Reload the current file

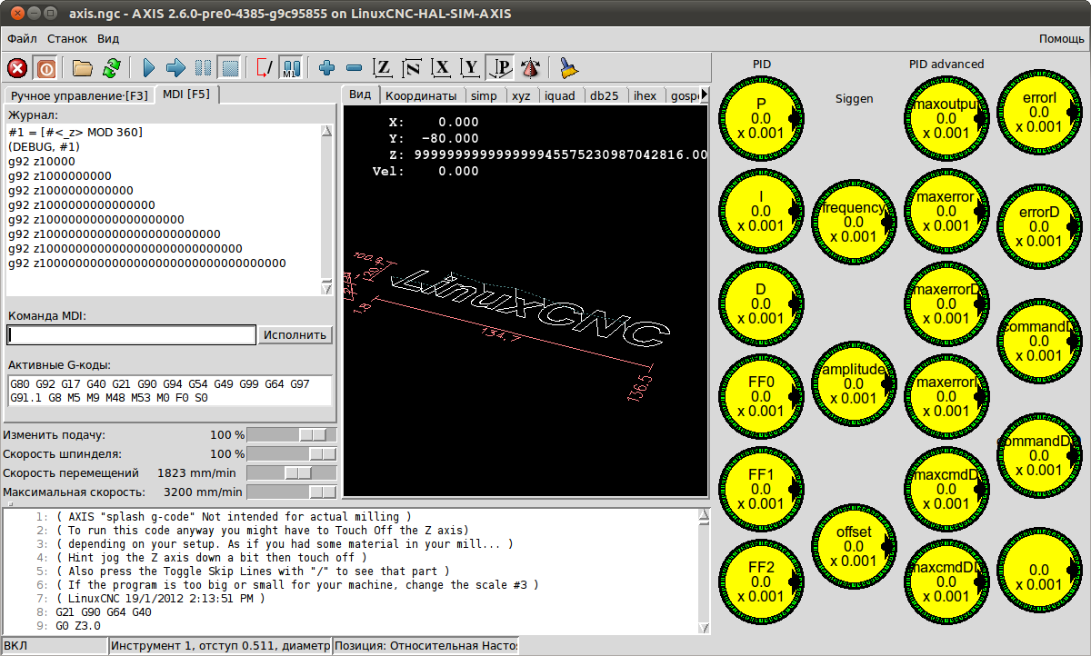click(112, 67)
